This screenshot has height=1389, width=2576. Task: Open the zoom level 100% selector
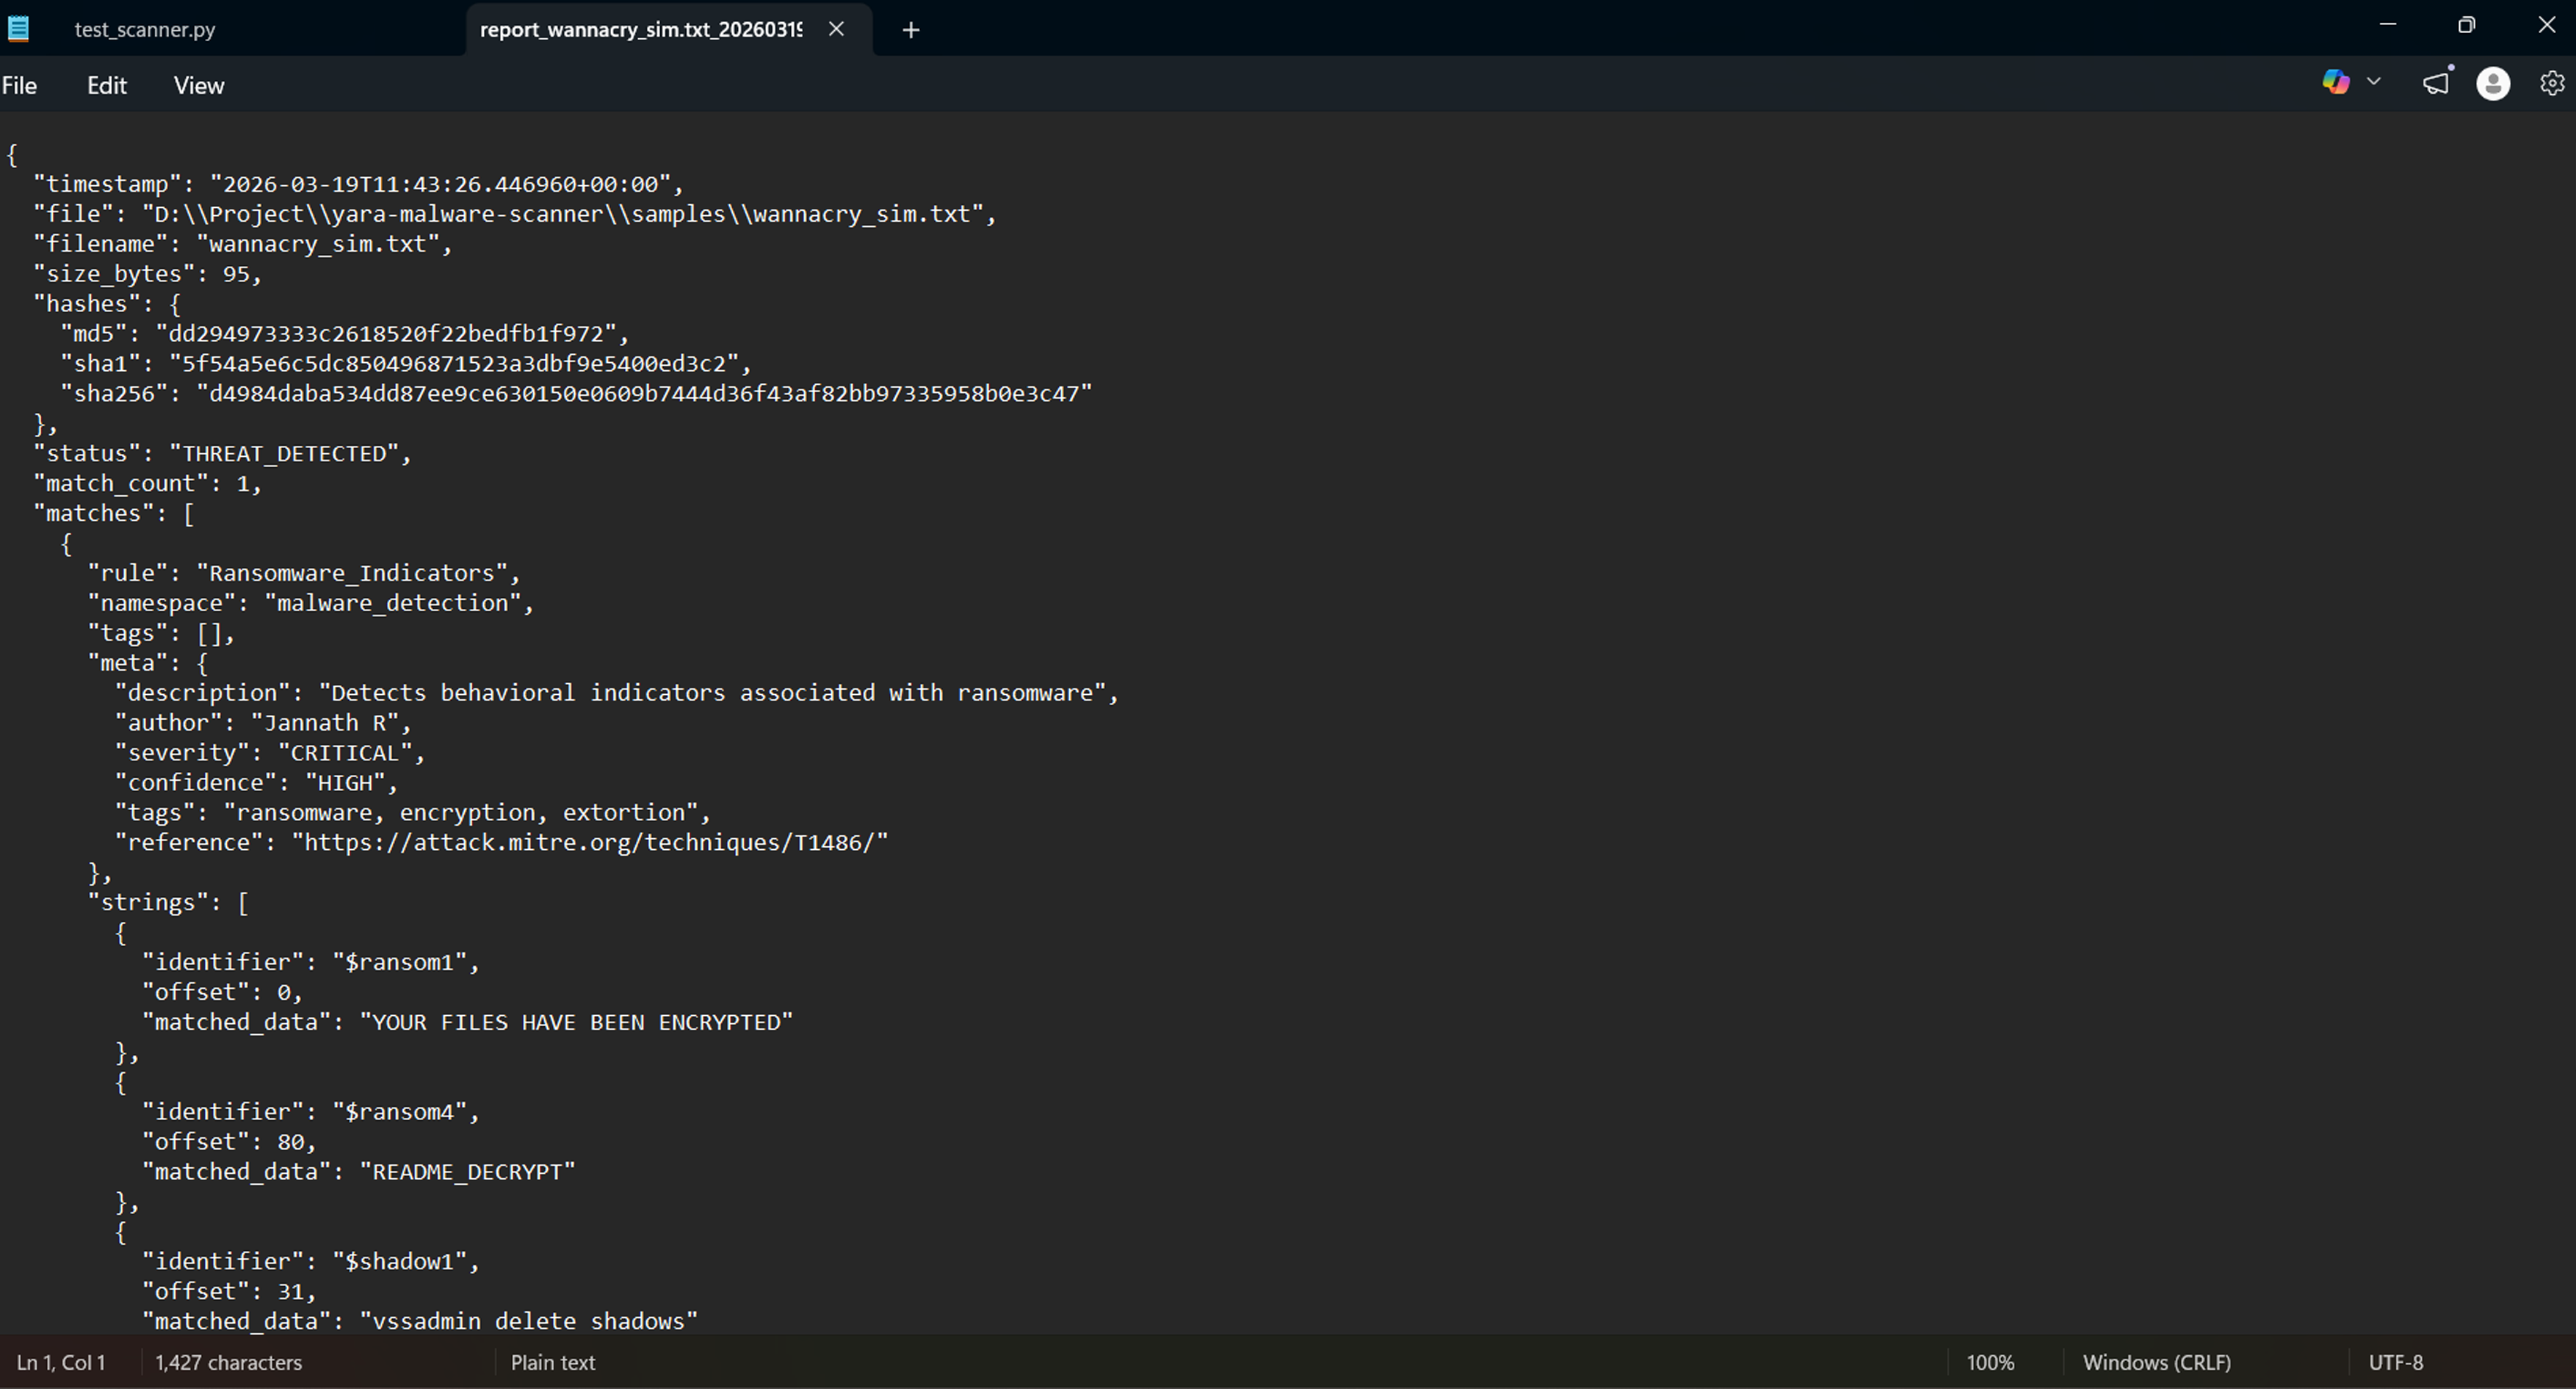pos(1991,1362)
